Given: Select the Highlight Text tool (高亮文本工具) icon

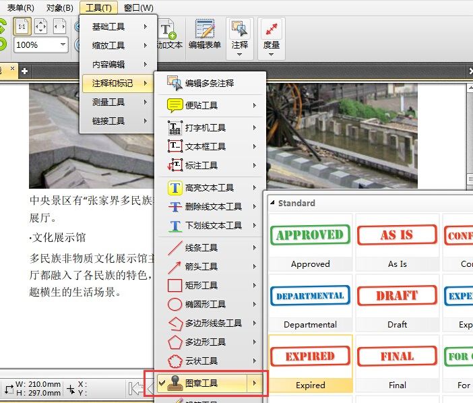Looking at the screenshot, I should [x=175, y=187].
